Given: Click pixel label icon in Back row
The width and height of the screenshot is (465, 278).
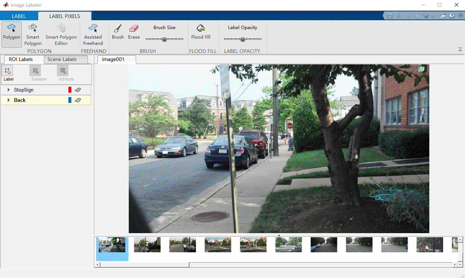Looking at the screenshot, I should coord(78,100).
